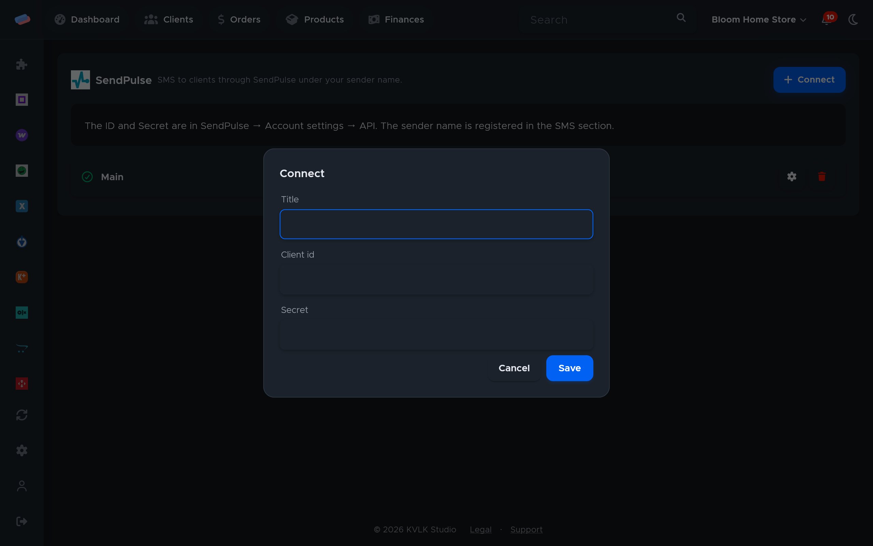Viewport: 873px width, 546px height.
Task: Open the purple W integration icon
Action: point(21,135)
